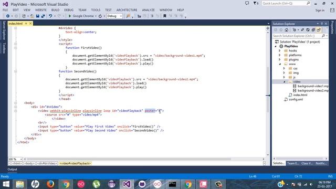Collapse the body tag outlining
The image size is (336, 189).
pyautogui.click(x=15, y=103)
